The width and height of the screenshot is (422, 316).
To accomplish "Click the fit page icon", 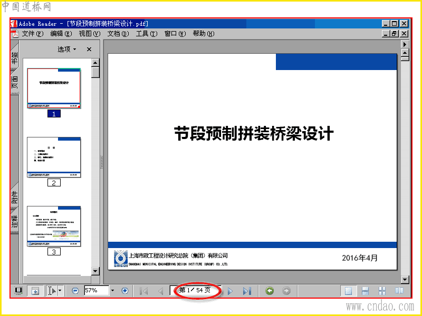I will (x=35, y=291).
